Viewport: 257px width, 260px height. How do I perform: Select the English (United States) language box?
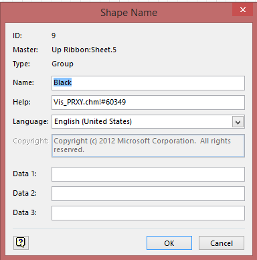[x=148, y=122]
